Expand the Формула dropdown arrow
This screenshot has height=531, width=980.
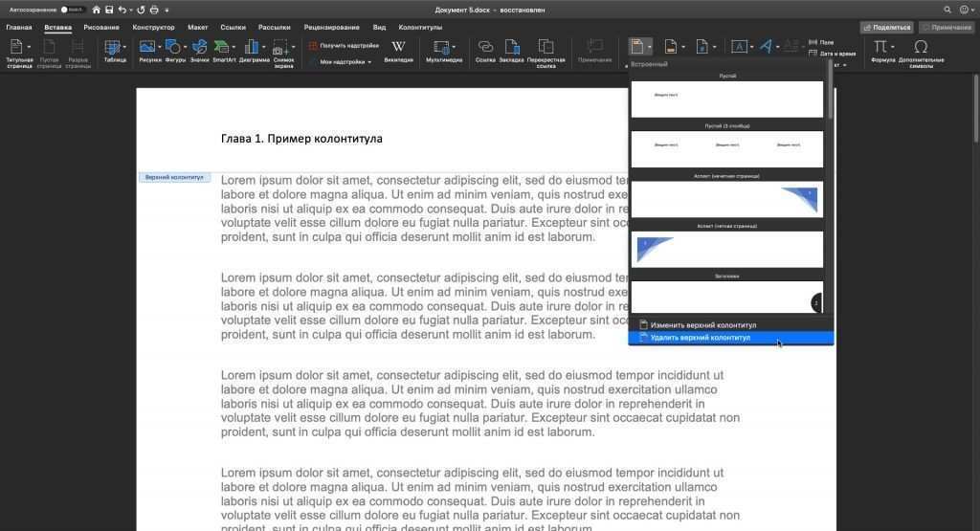coord(893,48)
